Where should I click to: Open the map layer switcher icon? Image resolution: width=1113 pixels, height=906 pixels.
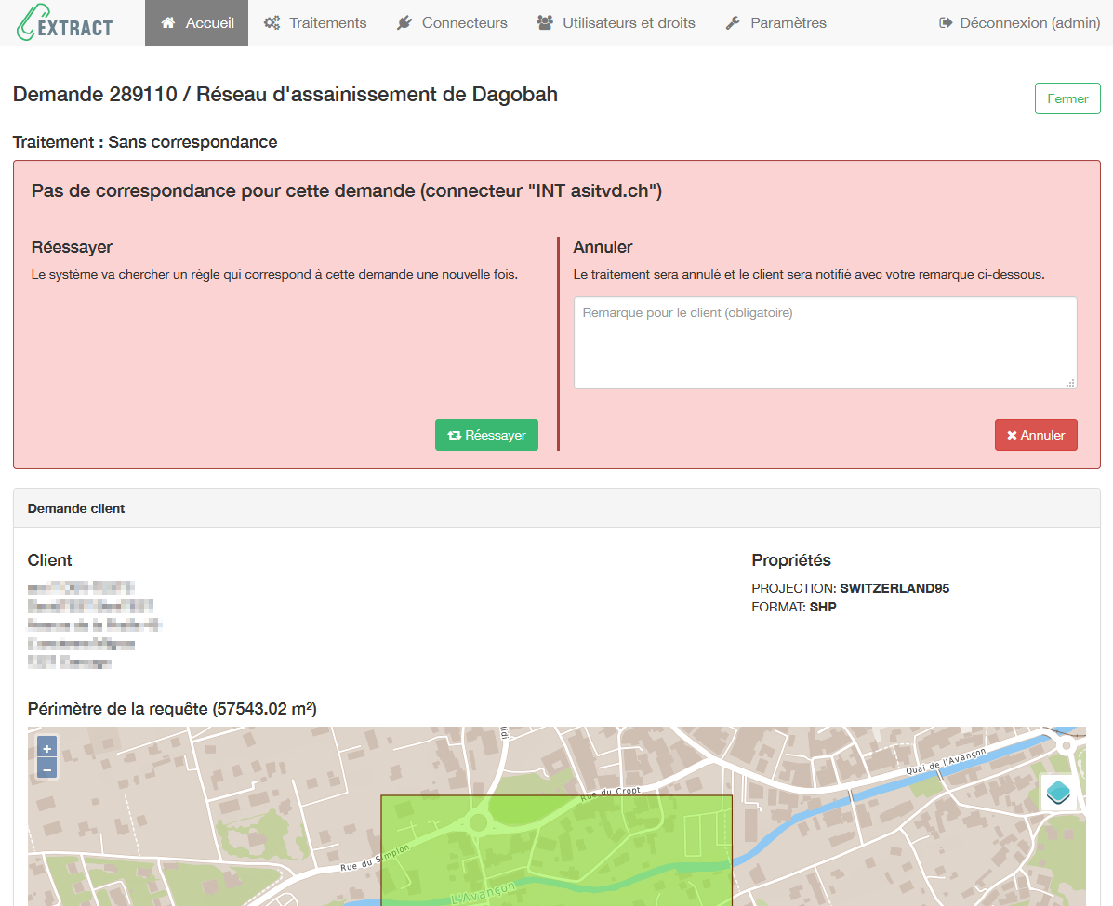1057,793
